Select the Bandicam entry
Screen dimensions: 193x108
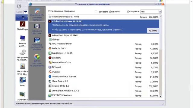(103, 58)
